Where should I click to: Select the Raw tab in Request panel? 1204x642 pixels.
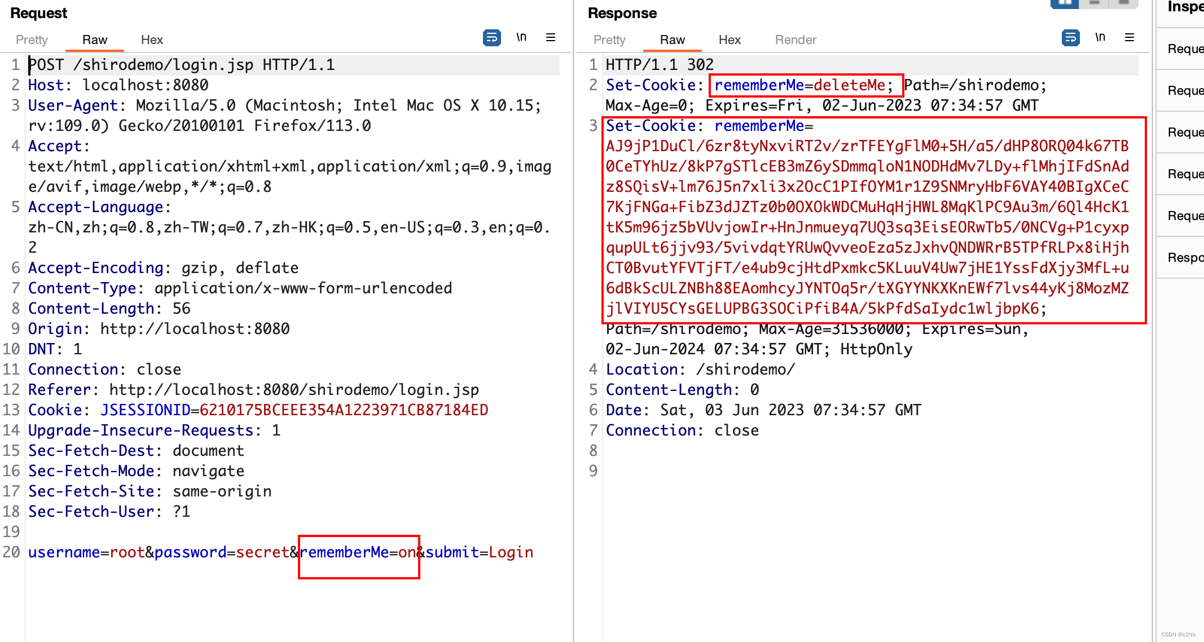tap(95, 39)
